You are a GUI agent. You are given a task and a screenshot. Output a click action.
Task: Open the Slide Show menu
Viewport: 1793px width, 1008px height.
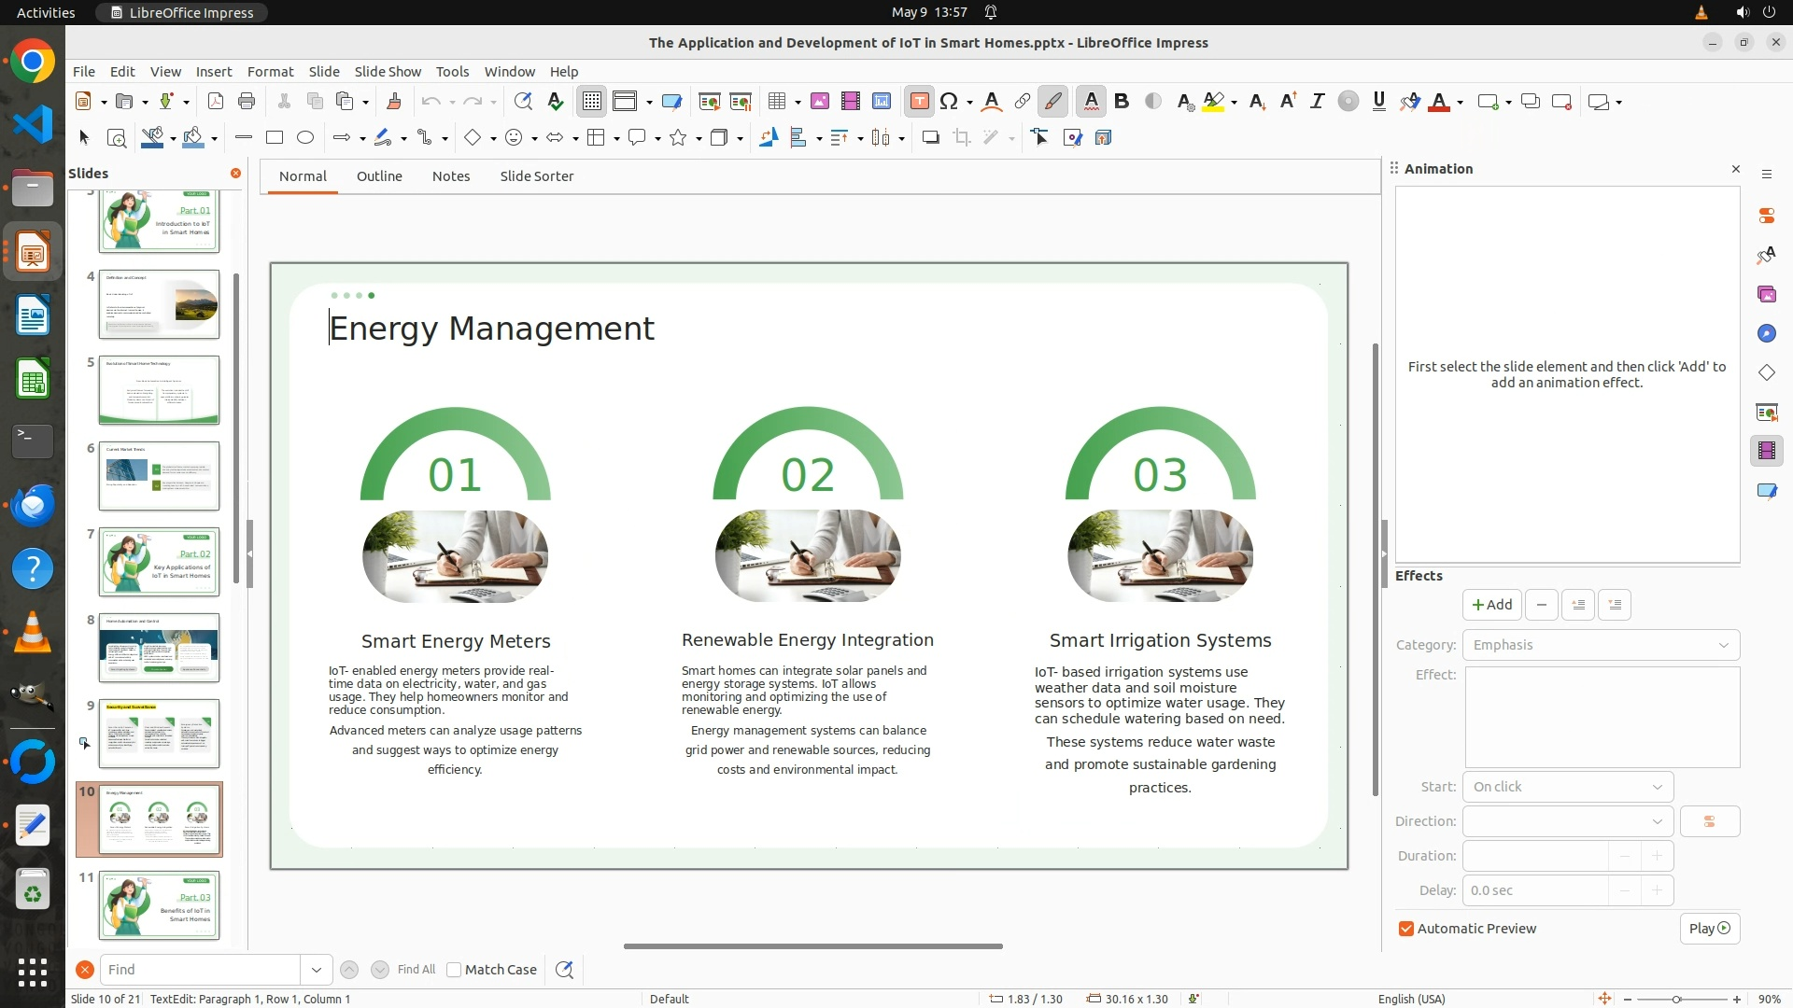click(388, 72)
